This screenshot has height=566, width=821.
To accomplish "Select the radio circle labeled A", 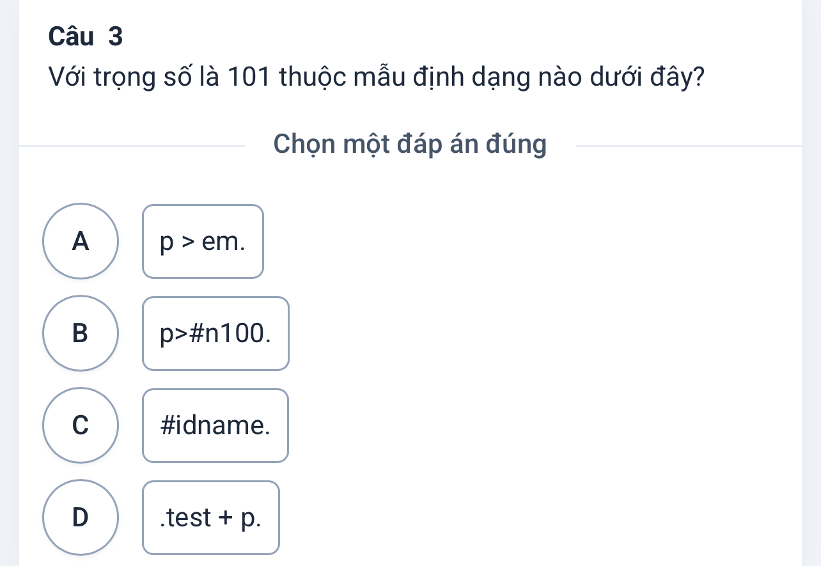I will pyautogui.click(x=81, y=241).
